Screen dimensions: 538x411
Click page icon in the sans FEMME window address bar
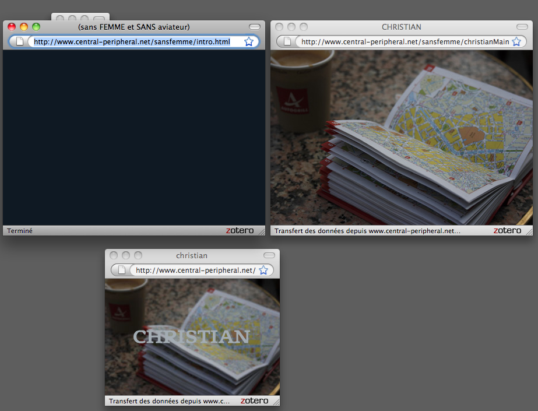[20, 41]
